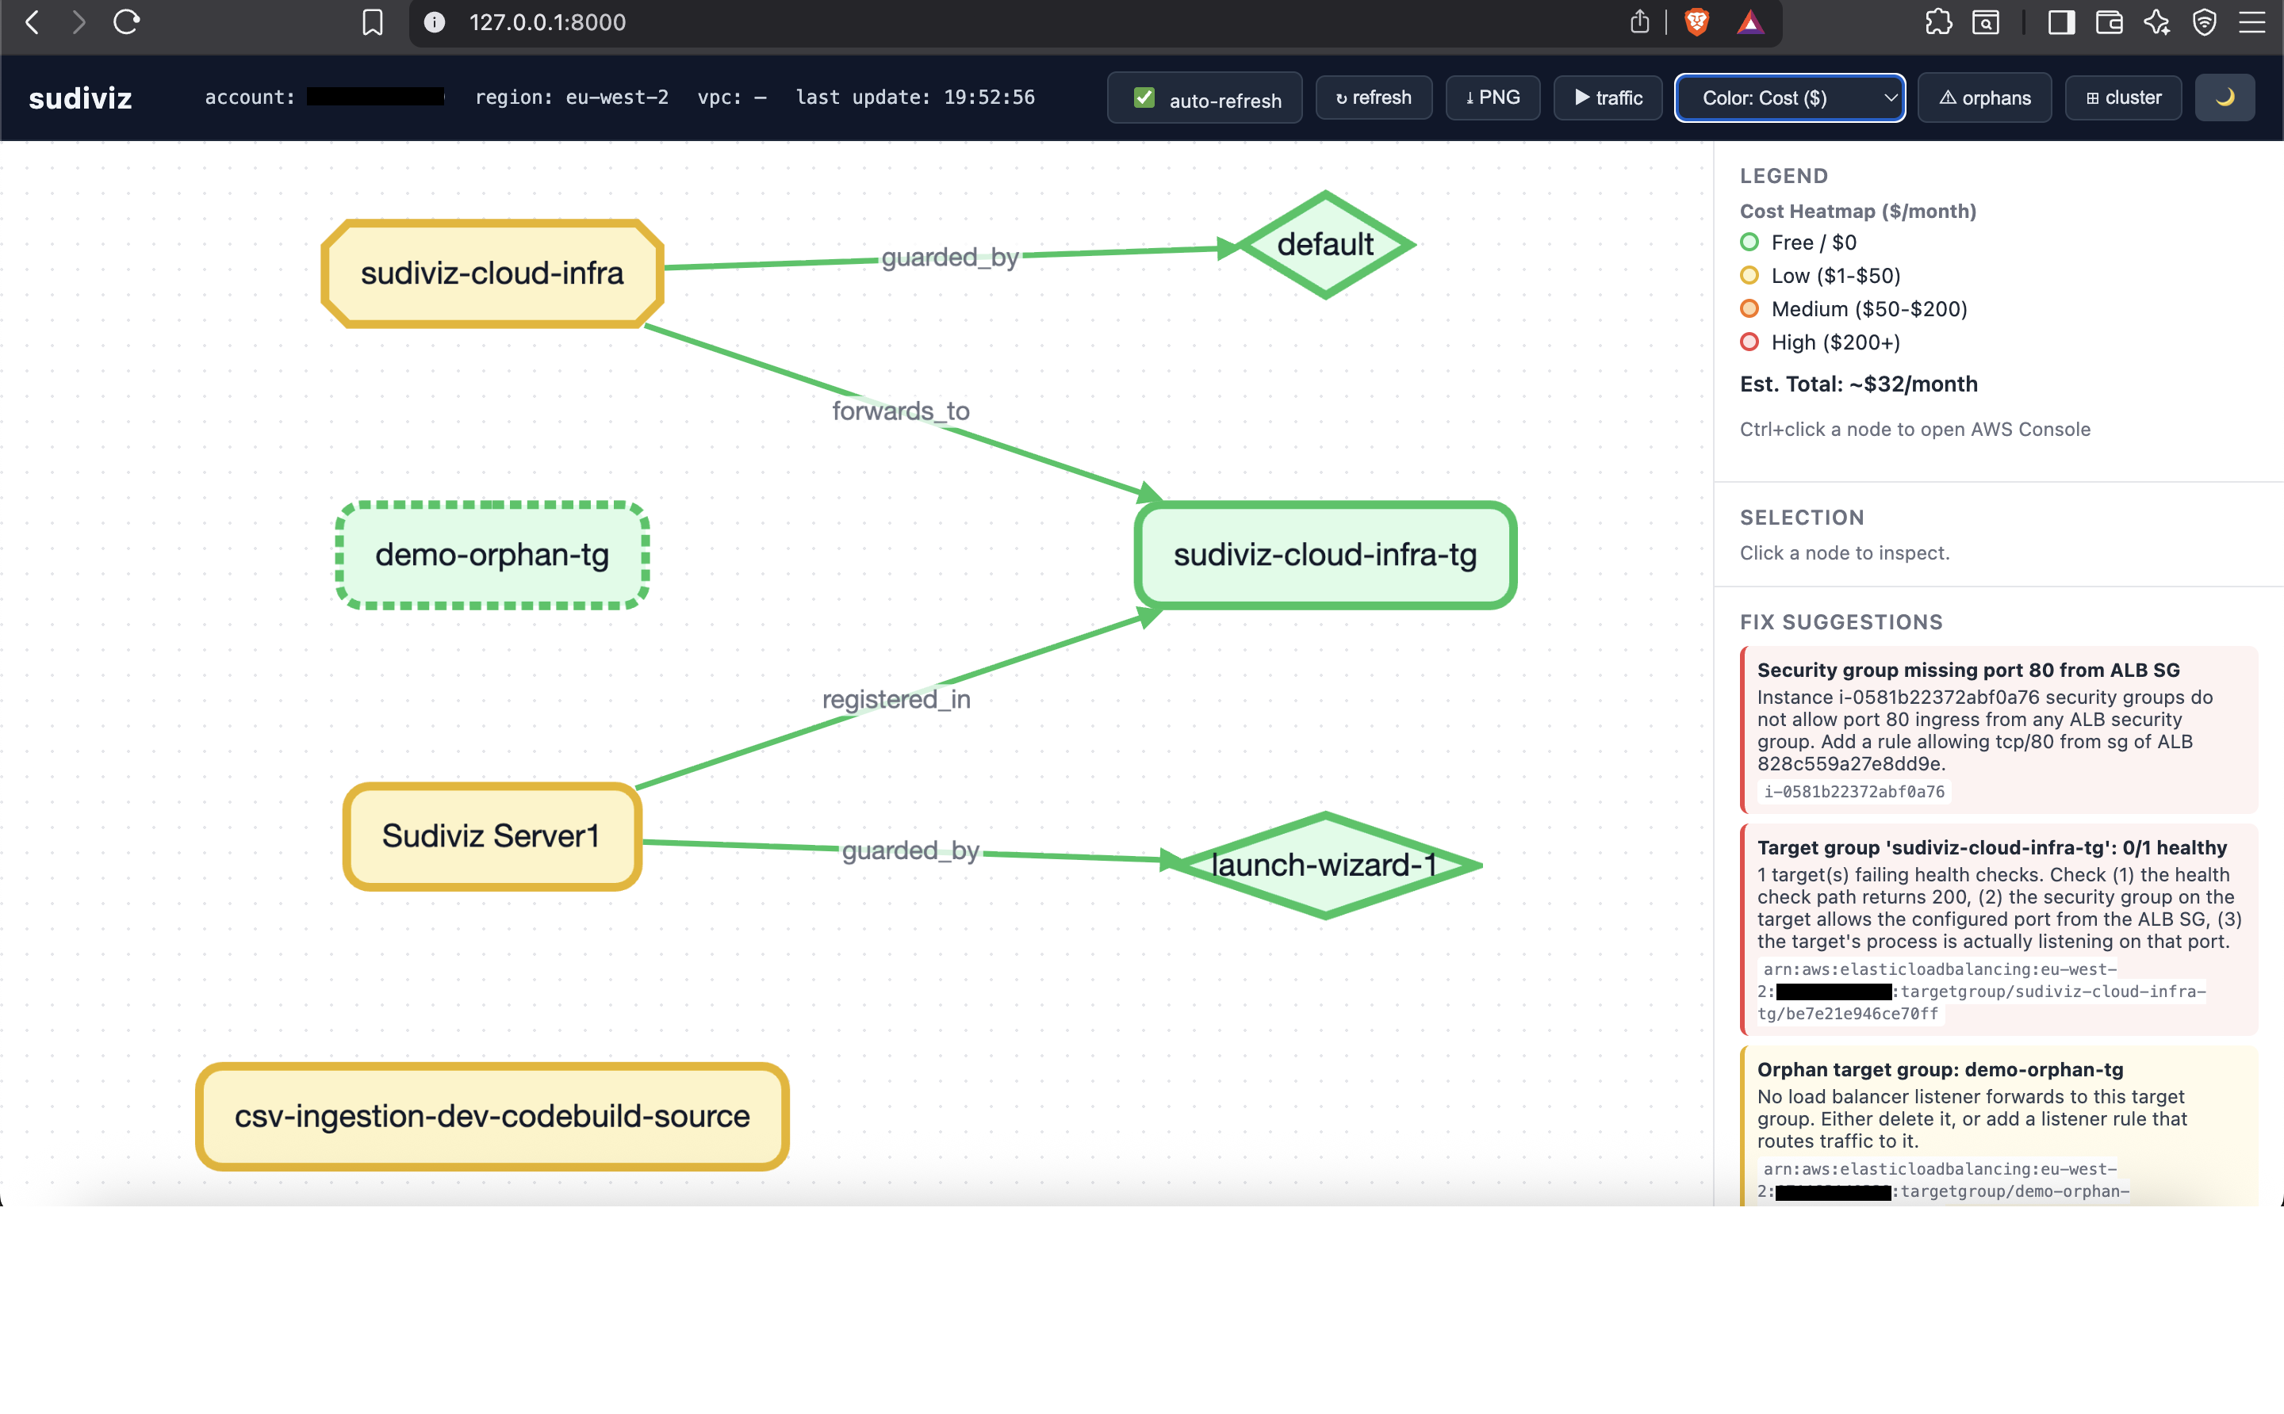Open the Brave shields lion icon
The image size is (2284, 1414).
pos(1696,21)
